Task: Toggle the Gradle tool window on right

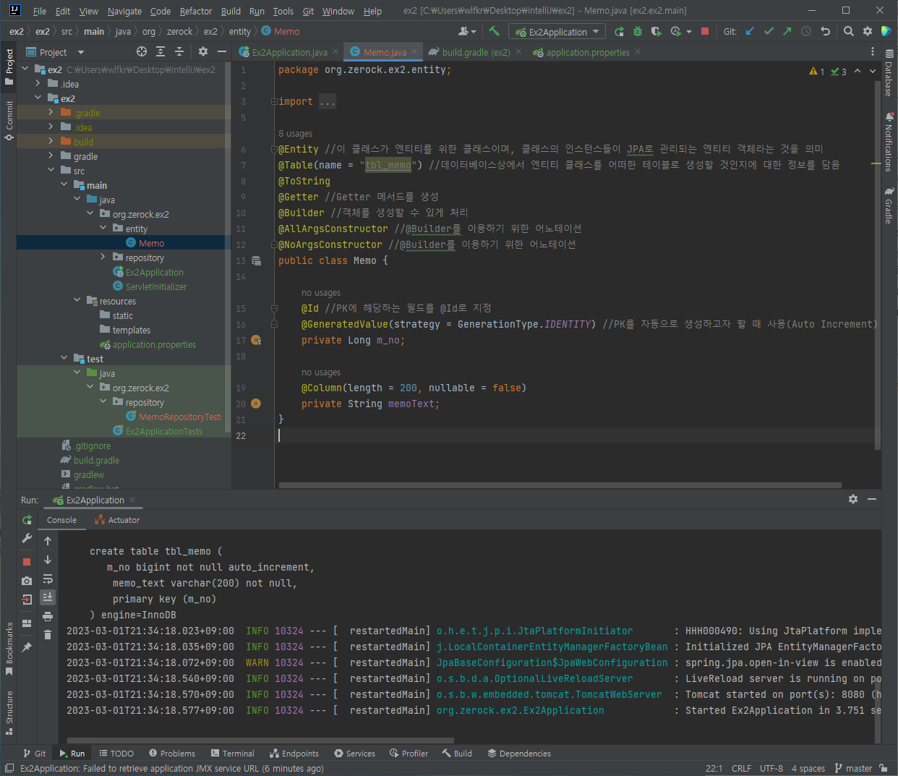Action: (x=889, y=205)
